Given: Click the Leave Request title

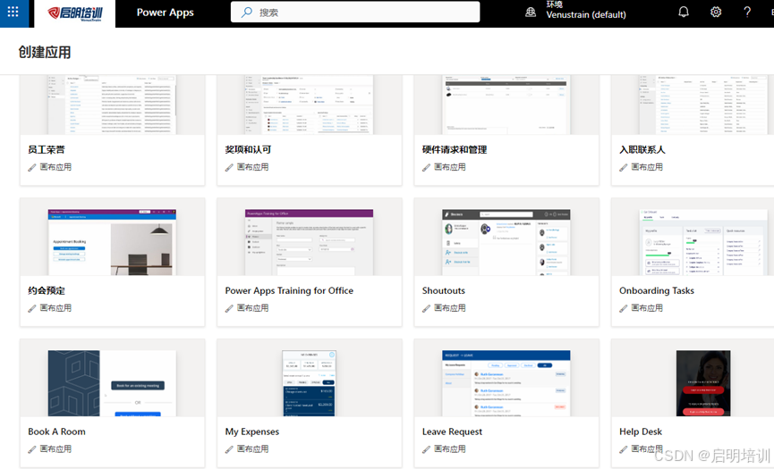Looking at the screenshot, I should point(452,431).
